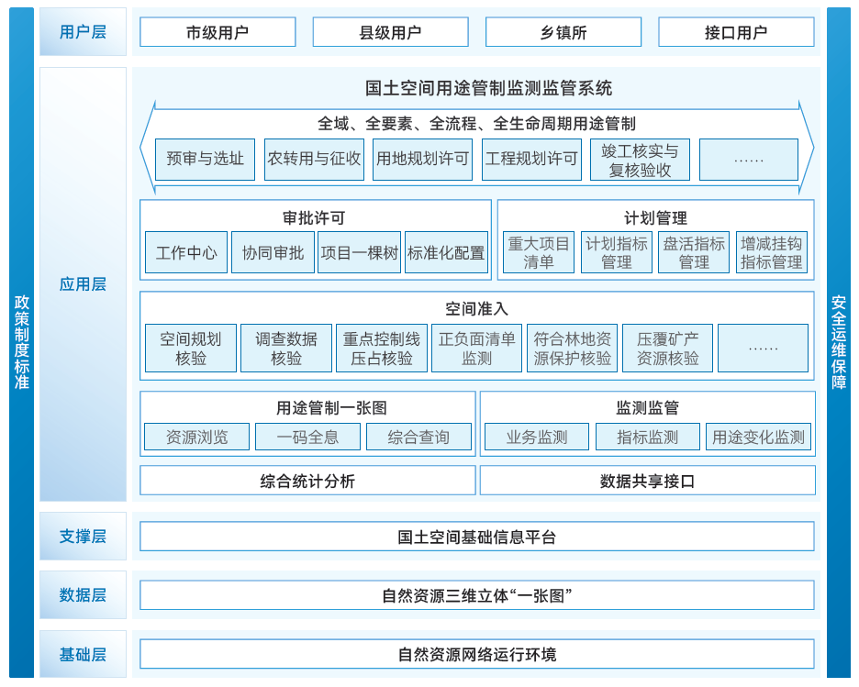
Task: Open the 重大项目清单 box
Action: click(x=539, y=252)
